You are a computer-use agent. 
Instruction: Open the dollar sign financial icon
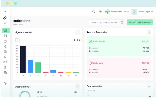(x=5, y=57)
